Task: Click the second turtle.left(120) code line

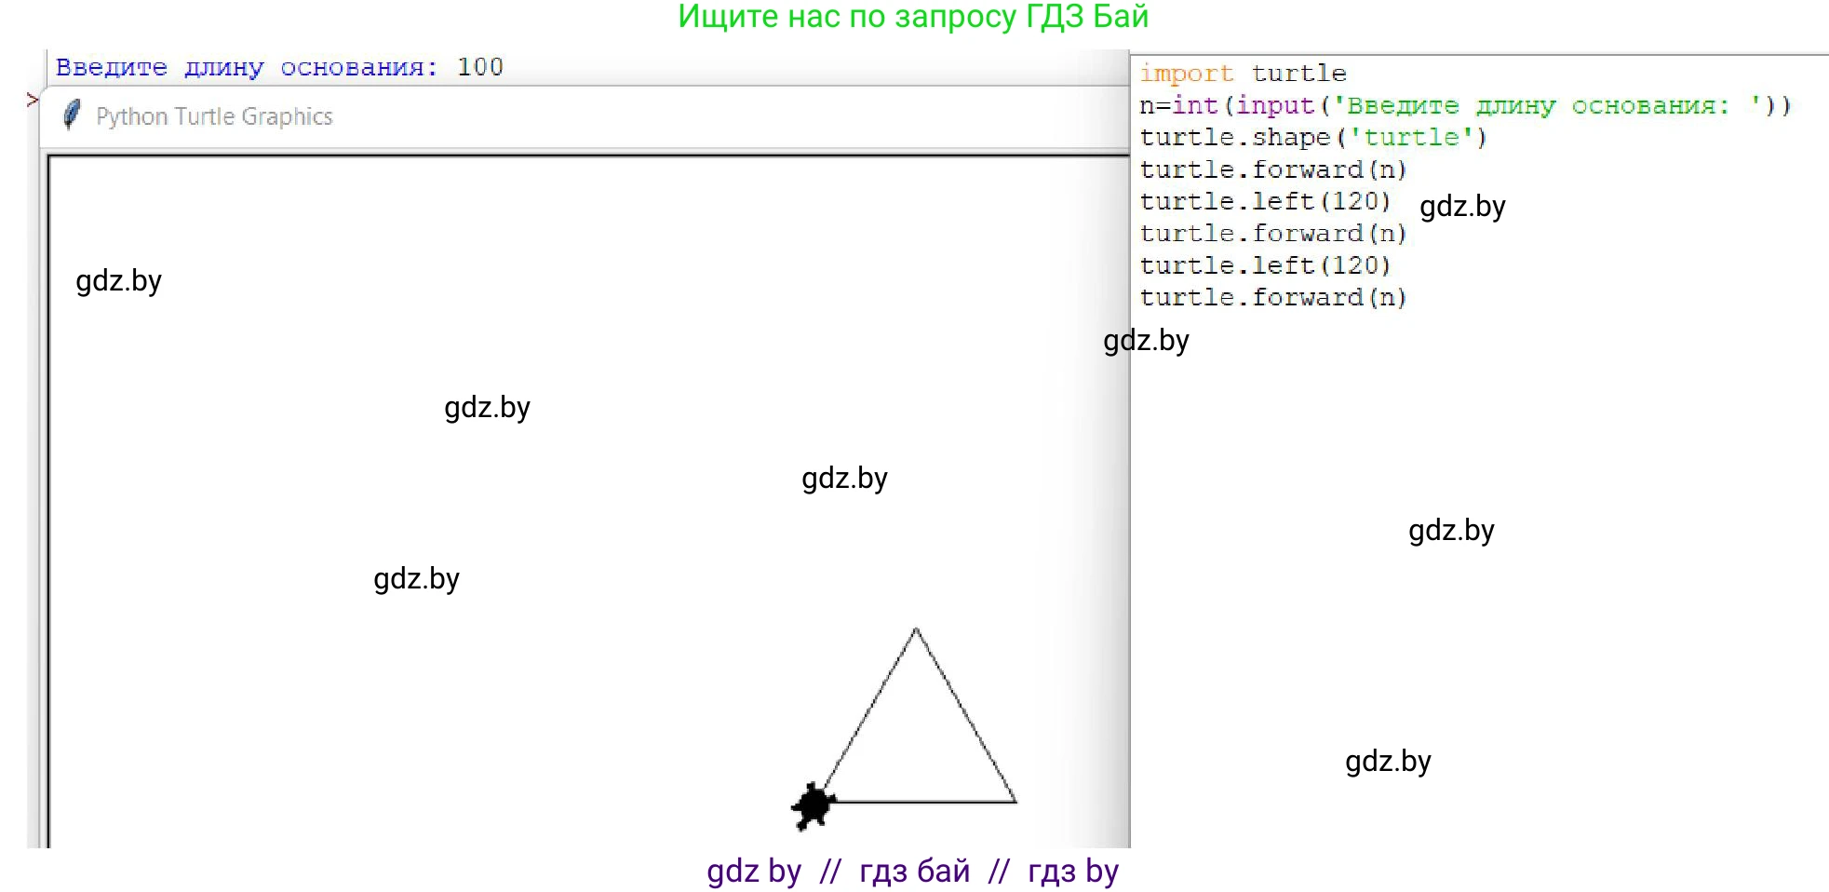Action: pyautogui.click(x=1265, y=266)
